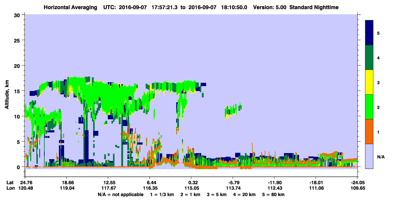Click the '2 = 1 km' legend entry
This screenshot has height=203, width=397.
pos(191,194)
